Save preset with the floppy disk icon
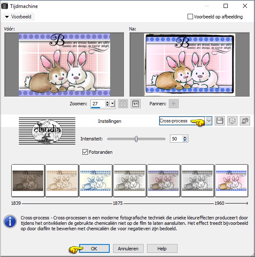Image resolution: width=255 pixels, height=257 pixels. (x=220, y=121)
